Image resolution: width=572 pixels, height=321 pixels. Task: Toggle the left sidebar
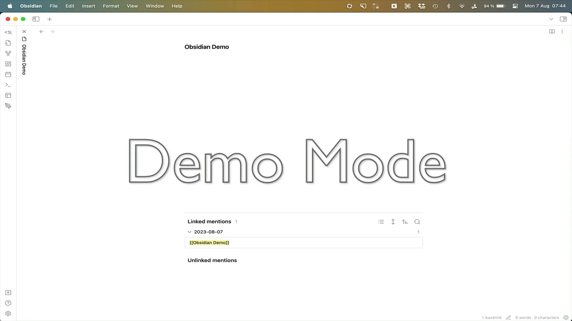coord(36,19)
